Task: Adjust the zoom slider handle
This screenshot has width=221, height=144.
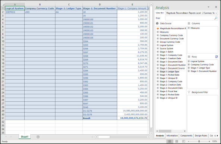Action: tap(199, 141)
